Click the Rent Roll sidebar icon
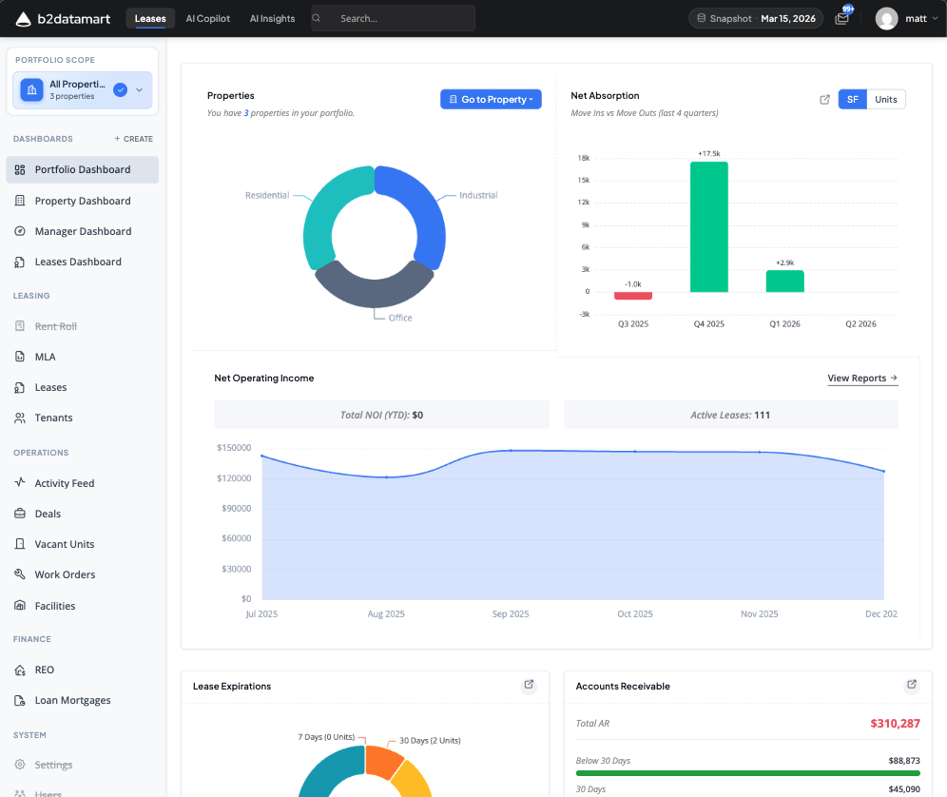This screenshot has height=797, width=947. tap(20, 326)
